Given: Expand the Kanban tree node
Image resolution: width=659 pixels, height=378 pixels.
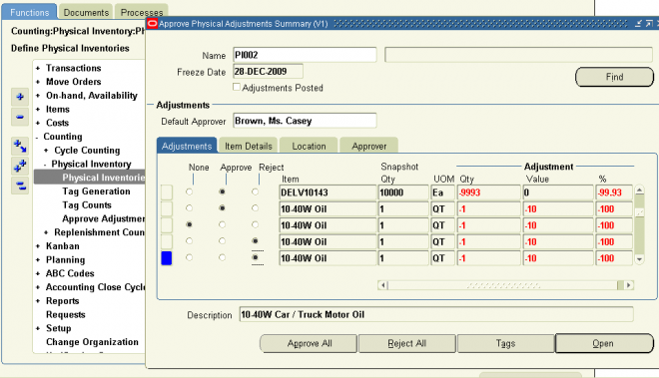Looking at the screenshot, I should point(38,246).
